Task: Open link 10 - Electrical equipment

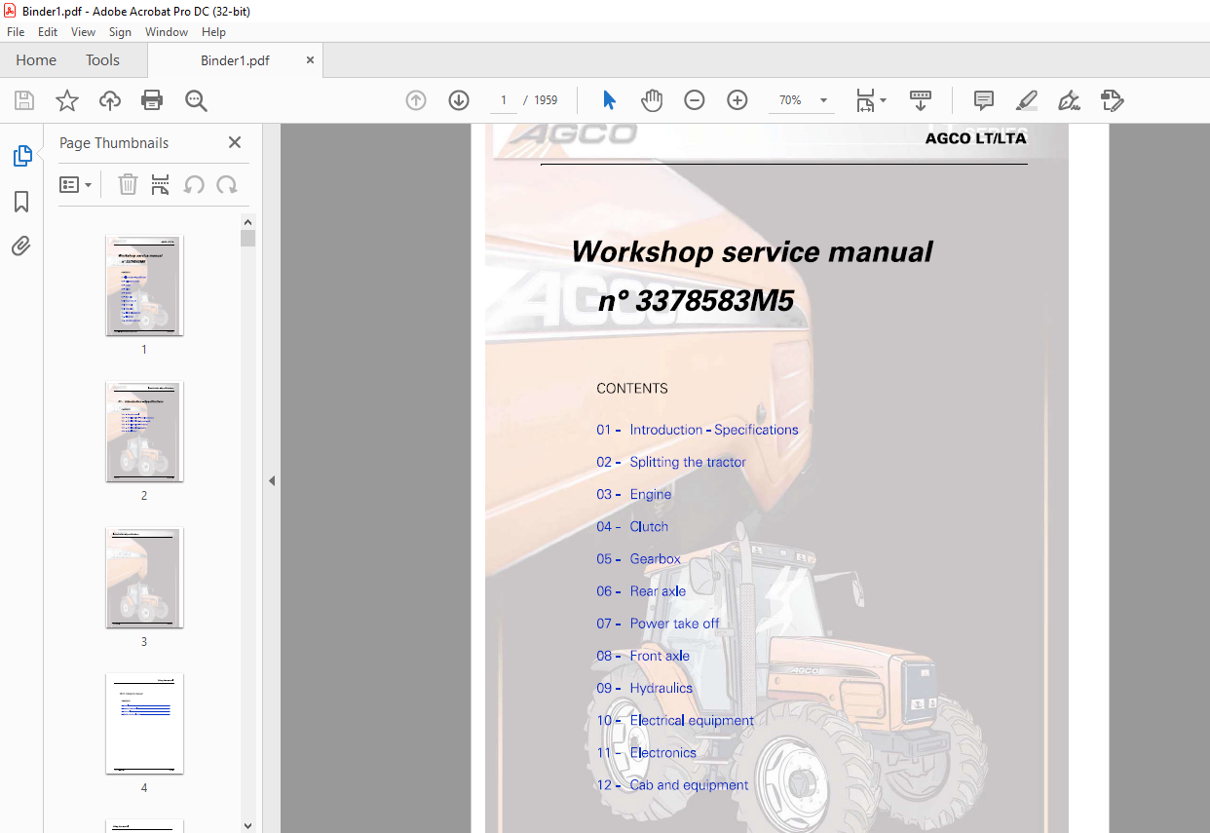Action: click(x=675, y=720)
